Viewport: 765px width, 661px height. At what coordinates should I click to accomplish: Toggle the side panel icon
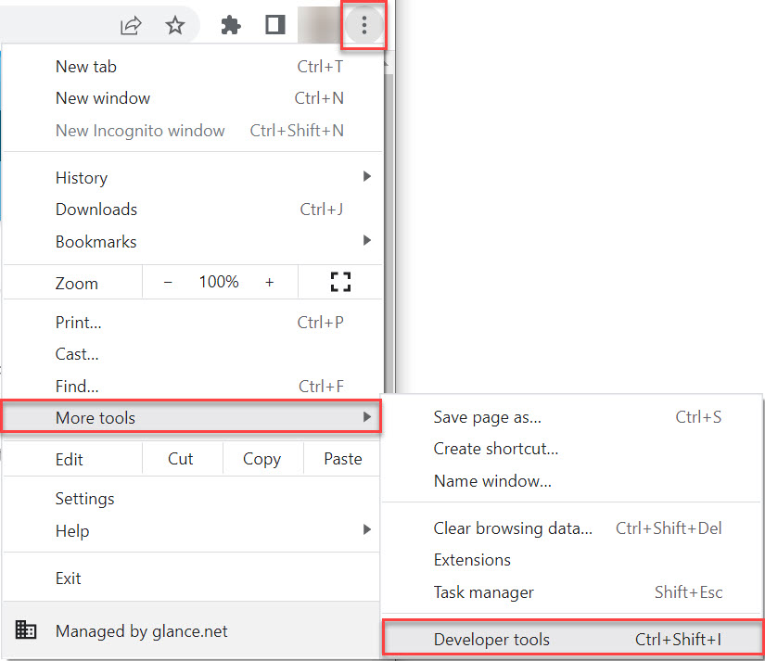(275, 25)
